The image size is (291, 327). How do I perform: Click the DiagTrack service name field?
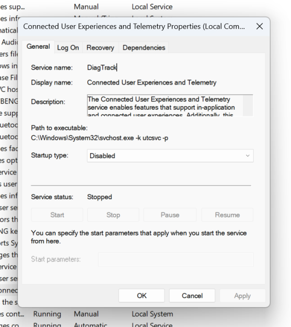[102, 68]
